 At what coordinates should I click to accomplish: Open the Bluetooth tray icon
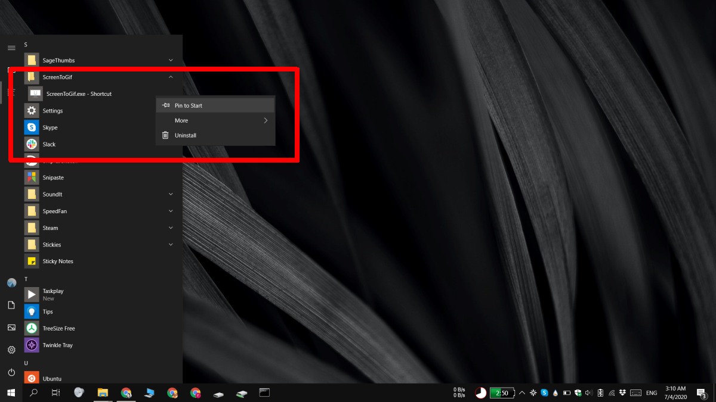[600, 392]
